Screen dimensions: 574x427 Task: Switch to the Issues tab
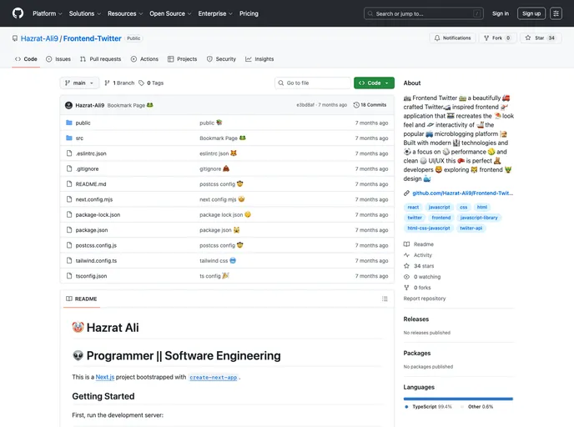pos(58,59)
